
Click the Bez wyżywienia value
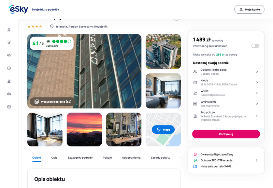(x=210, y=106)
